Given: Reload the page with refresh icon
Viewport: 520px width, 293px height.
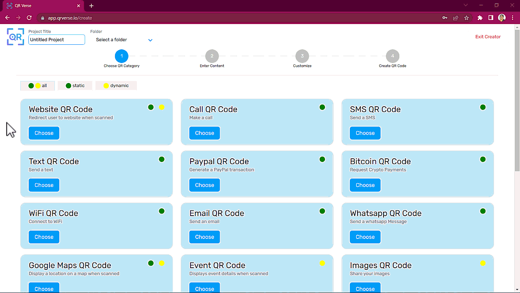Looking at the screenshot, I should 29,18.
